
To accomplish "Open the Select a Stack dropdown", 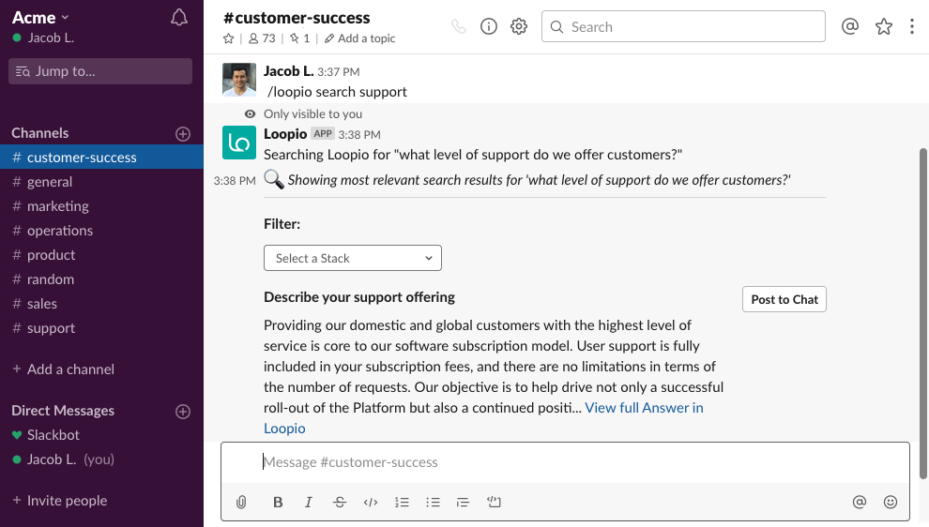I will pos(353,258).
